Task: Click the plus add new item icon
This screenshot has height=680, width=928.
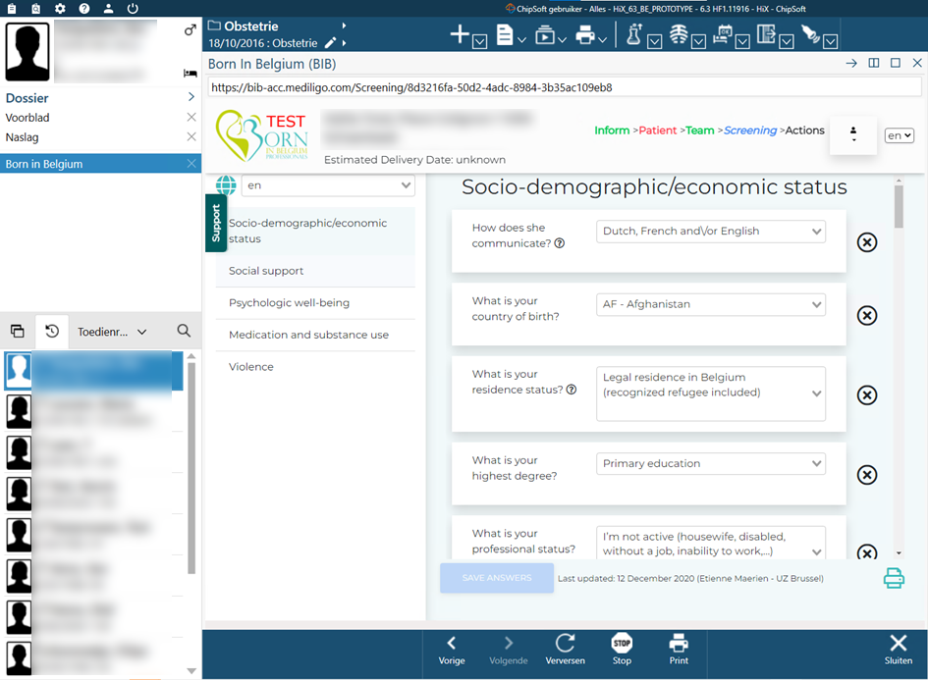Action: (x=460, y=34)
